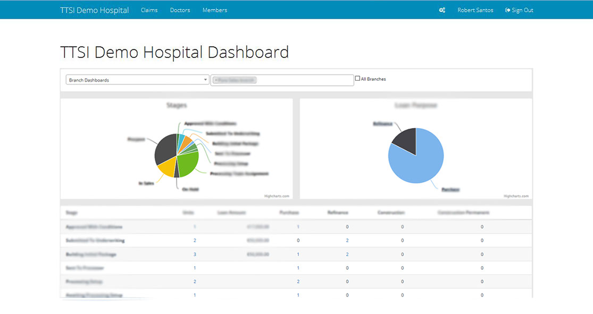Open the Claims menu item
The height and width of the screenshot is (314, 593).
[149, 10]
